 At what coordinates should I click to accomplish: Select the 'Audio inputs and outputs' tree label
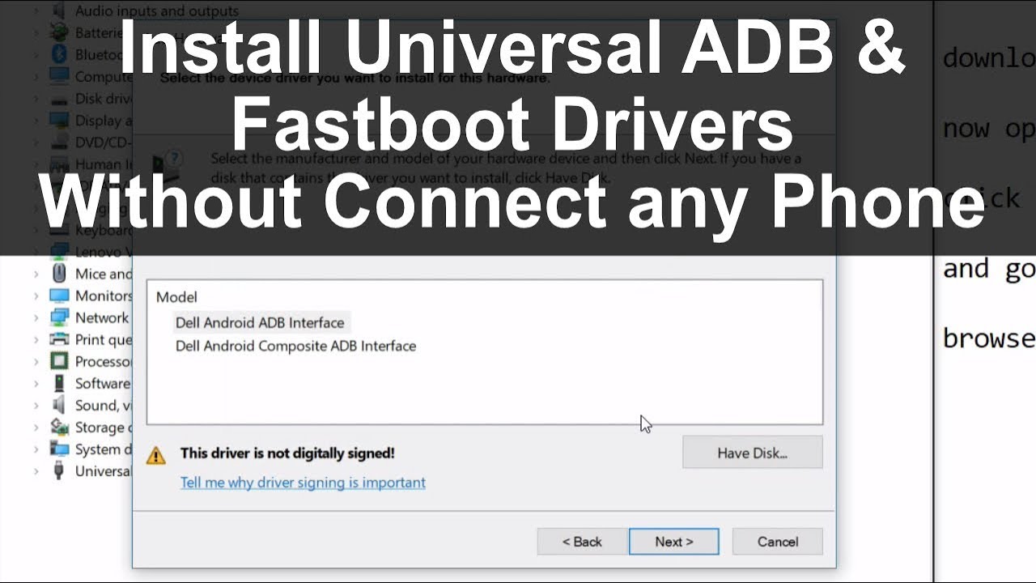point(157,11)
